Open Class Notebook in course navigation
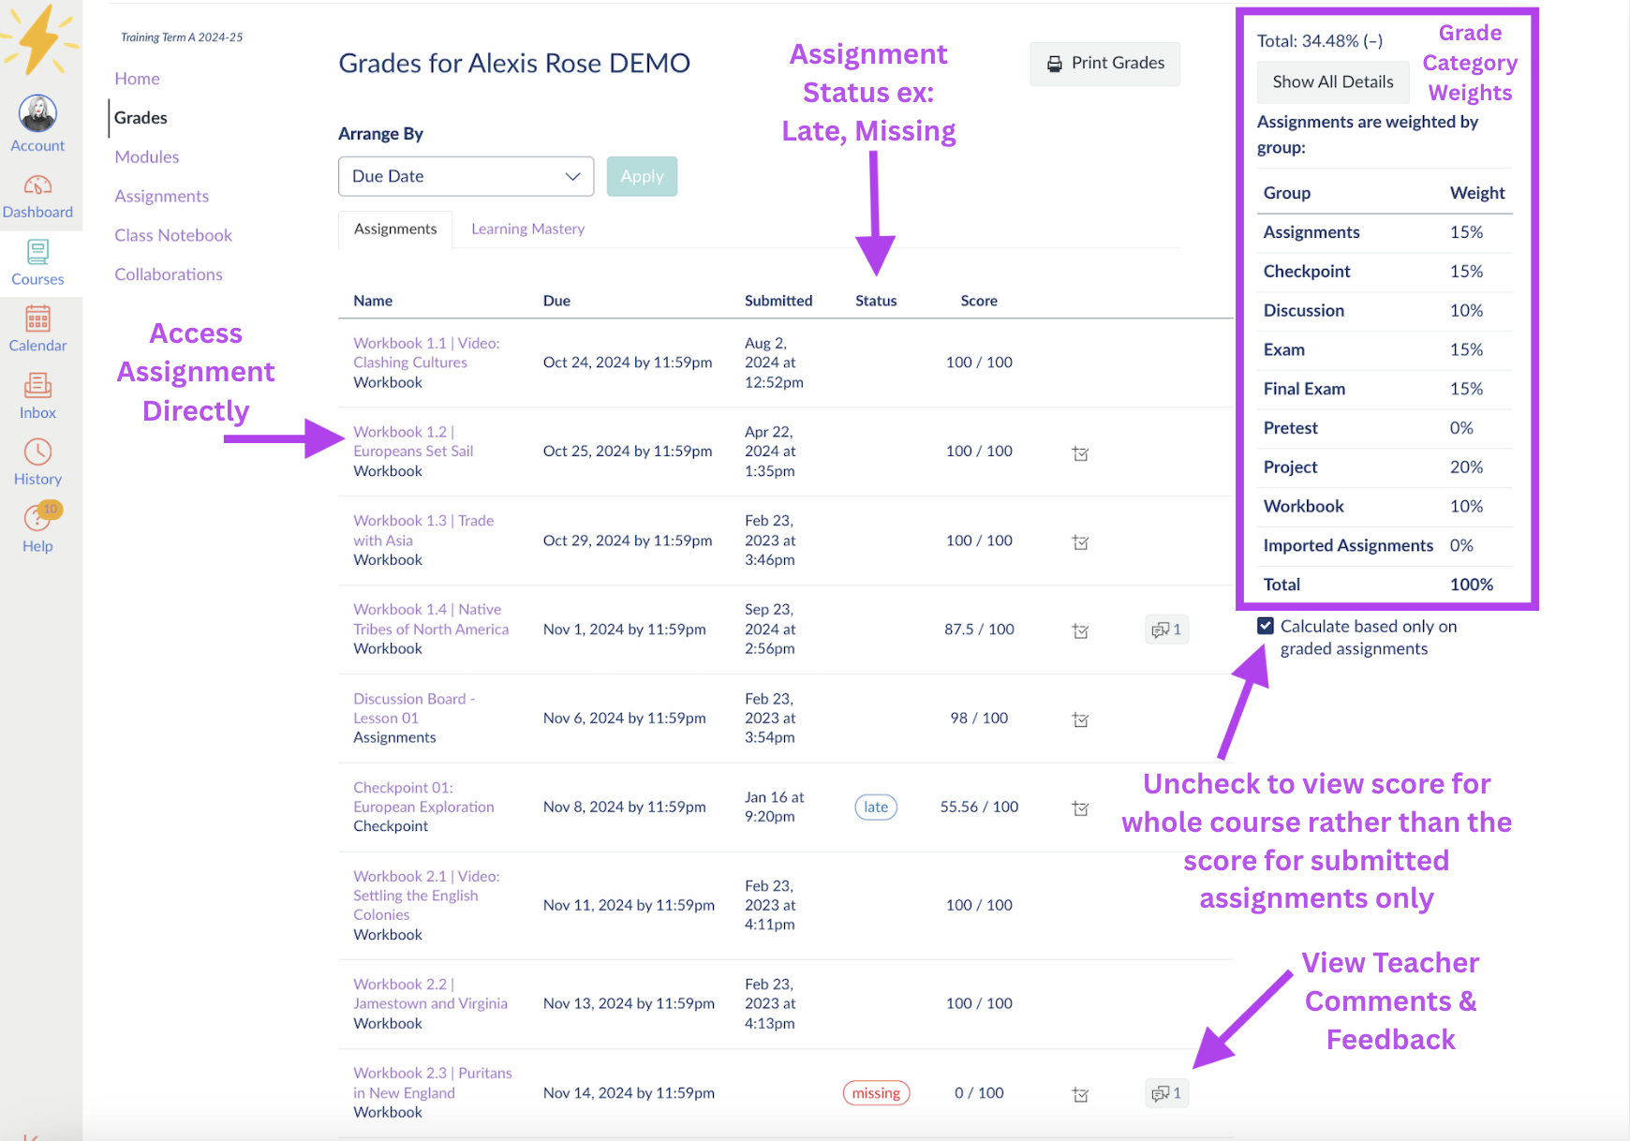This screenshot has width=1630, height=1141. click(x=173, y=235)
